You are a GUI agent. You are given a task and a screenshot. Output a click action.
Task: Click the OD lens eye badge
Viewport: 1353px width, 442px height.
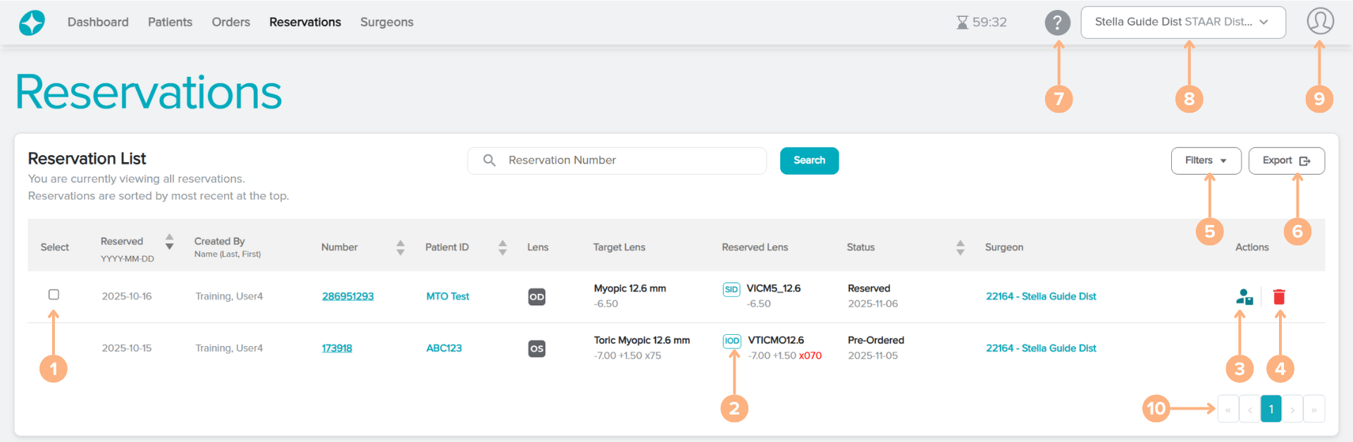pos(536,297)
